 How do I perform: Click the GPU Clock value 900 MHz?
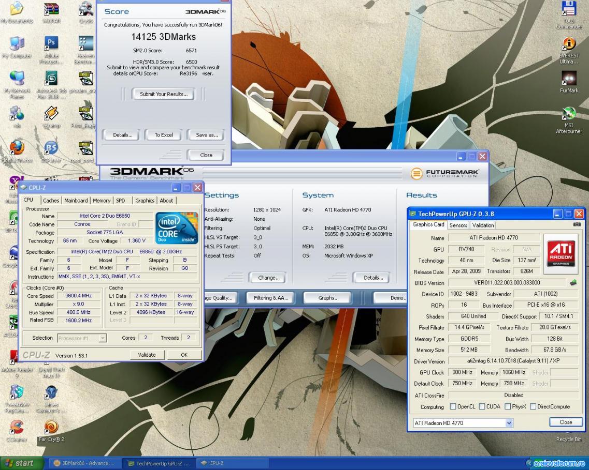(462, 372)
